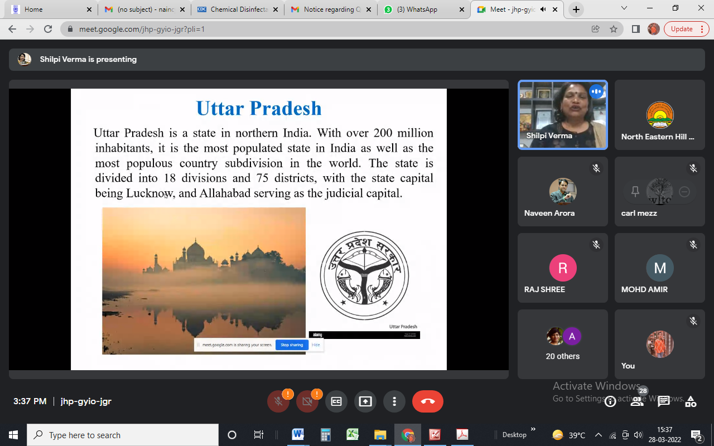This screenshot has width=714, height=446.
Task: Open the Activities panel in Meet
Action: point(691,401)
